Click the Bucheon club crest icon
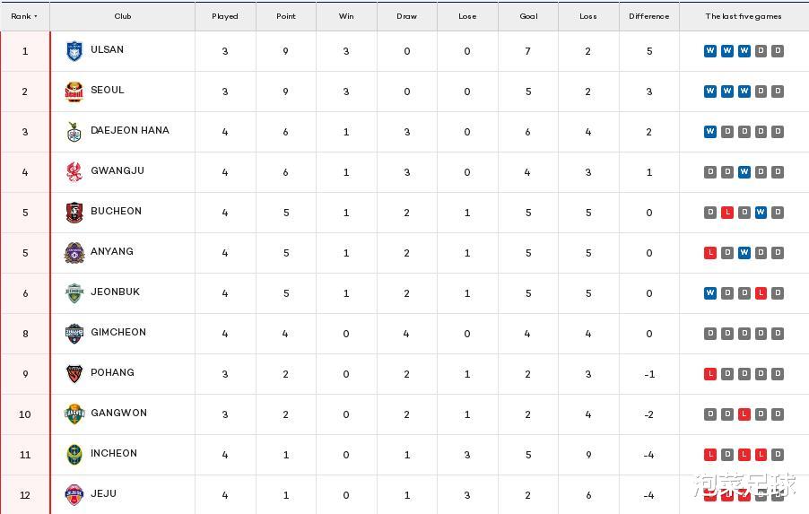Screen dimensions: 809x514 point(74,213)
